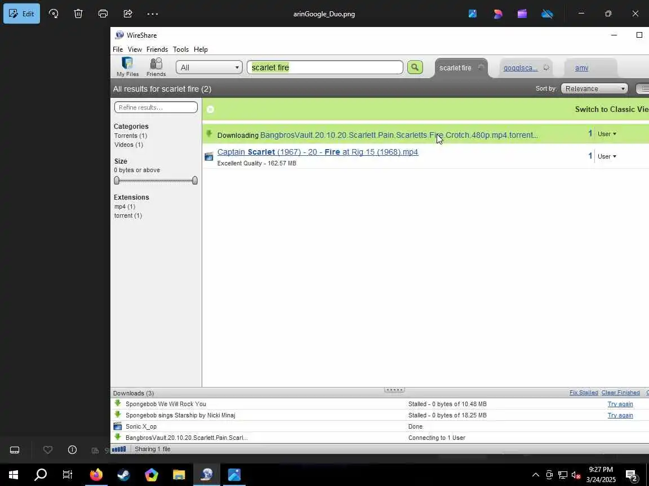
Task: Open the Windows Start menu
Action: coord(14,475)
